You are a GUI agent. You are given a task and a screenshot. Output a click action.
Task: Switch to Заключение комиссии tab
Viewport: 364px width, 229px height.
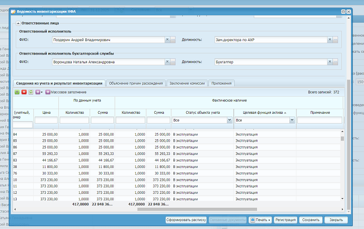coord(187,83)
